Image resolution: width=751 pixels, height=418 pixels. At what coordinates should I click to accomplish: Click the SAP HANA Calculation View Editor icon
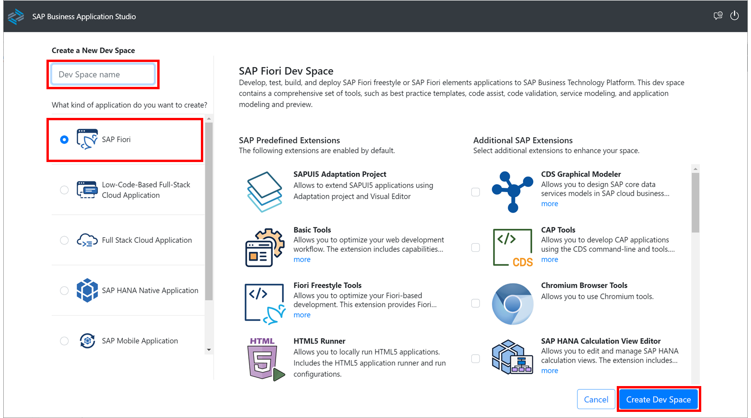(513, 357)
